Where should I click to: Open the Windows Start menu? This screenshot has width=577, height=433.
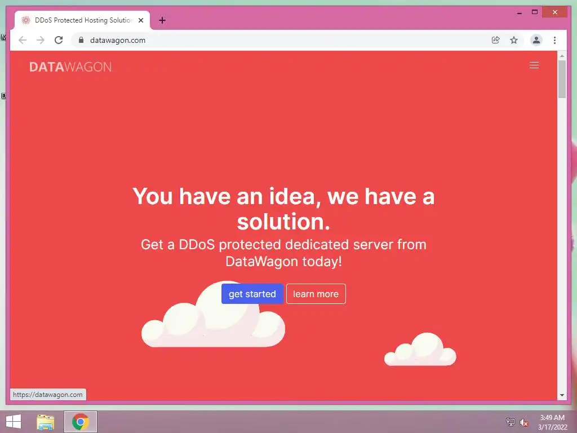14,422
